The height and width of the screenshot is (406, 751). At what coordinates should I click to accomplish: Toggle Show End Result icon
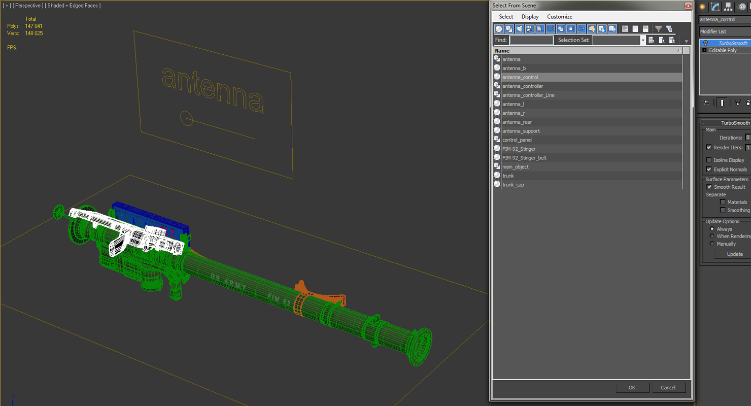[721, 103]
